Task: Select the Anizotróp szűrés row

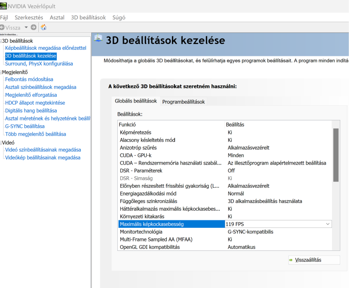Action: pos(225,147)
